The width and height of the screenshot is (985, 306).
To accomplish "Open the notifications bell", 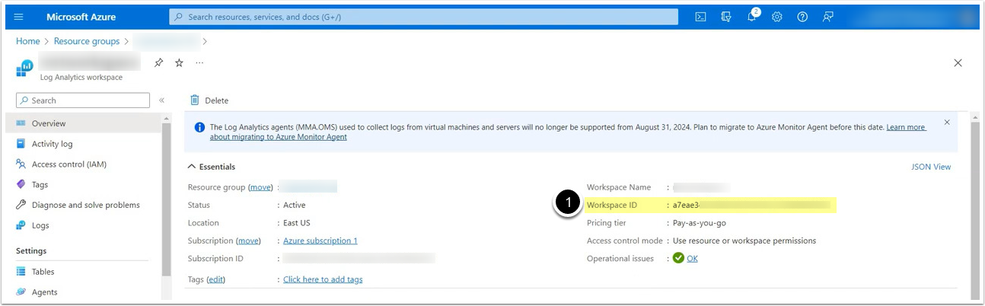I will click(751, 17).
